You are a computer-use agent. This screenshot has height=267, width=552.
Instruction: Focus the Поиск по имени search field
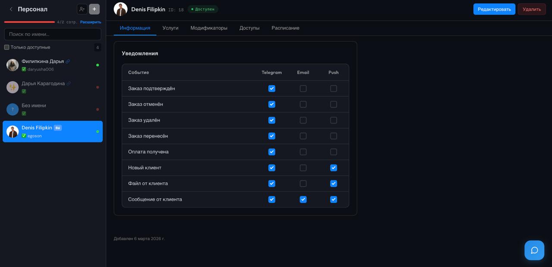(53, 34)
